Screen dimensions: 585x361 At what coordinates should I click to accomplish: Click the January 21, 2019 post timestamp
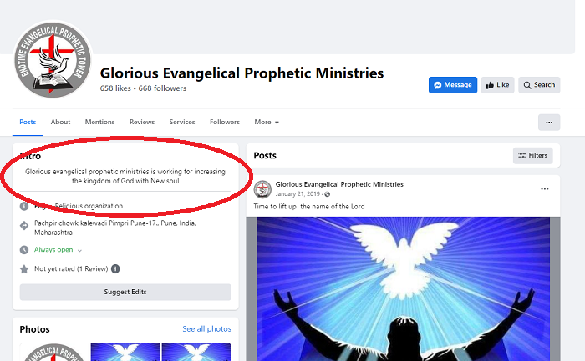click(x=298, y=194)
